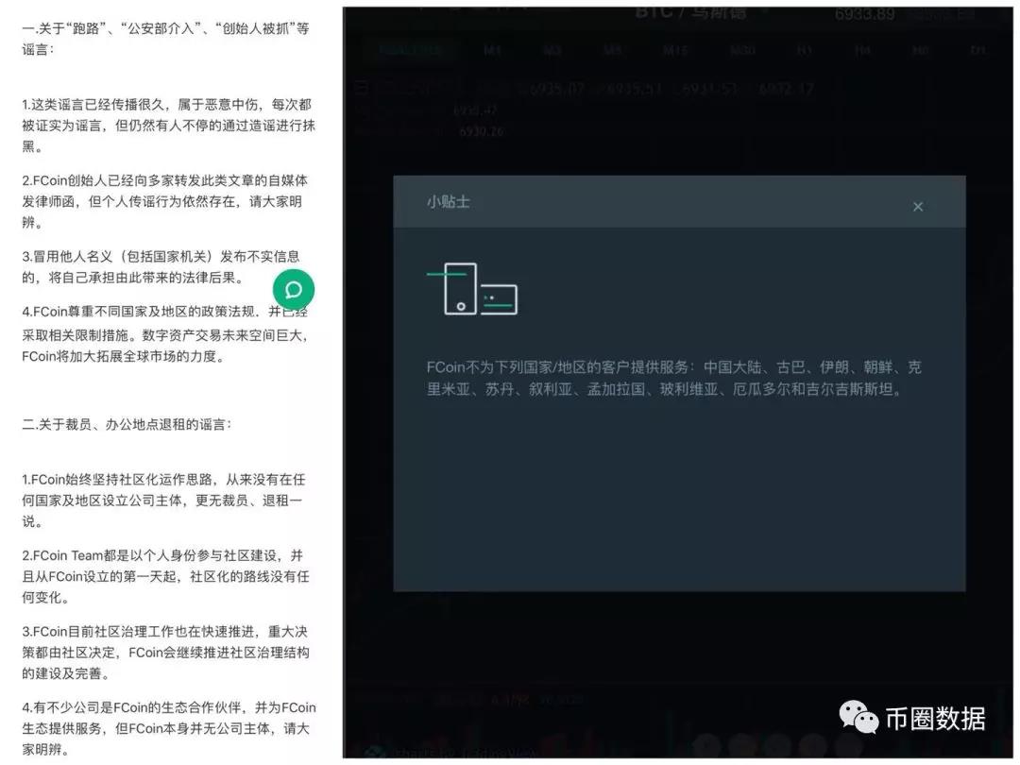This screenshot has width=1020, height=765.
Task: Click the paragraph beginning 4.有不少公司是FCoin的生态
Action: pyautogui.click(x=169, y=728)
